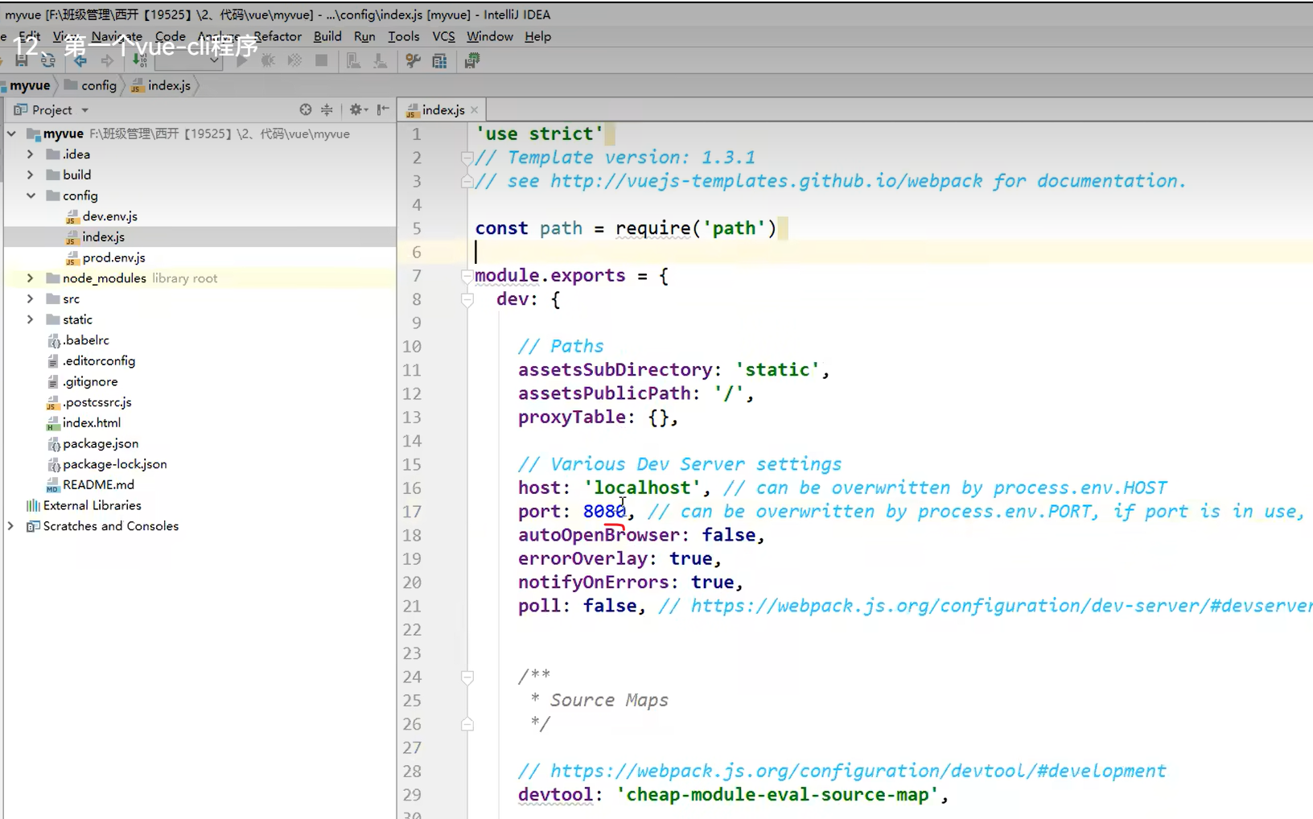
Task: Click the Debug bug icon
Action: coord(268,60)
